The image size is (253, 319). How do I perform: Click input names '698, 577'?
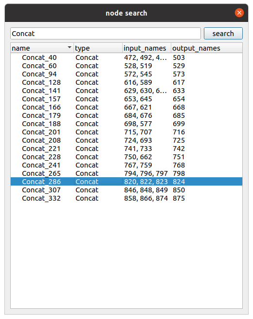coord(138,124)
